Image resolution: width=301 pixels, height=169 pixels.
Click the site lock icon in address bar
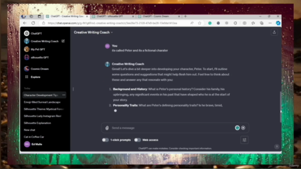(x=44, y=23)
